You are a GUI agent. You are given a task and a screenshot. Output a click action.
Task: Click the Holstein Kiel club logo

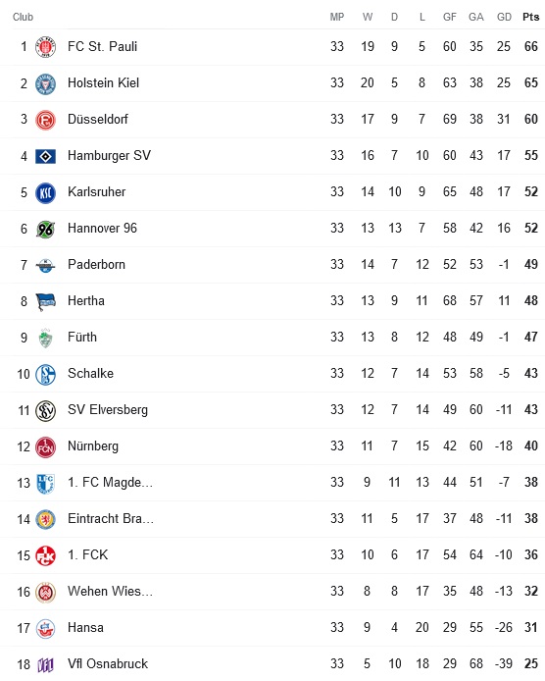coord(45,83)
